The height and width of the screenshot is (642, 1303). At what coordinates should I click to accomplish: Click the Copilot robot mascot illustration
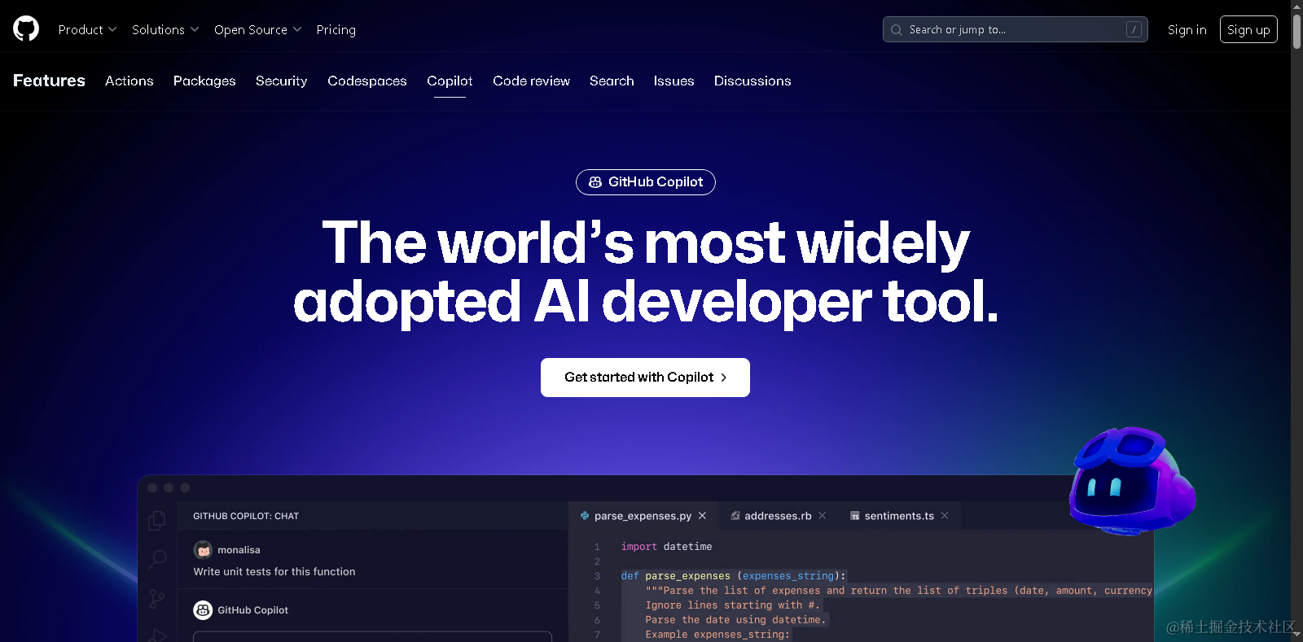1130,481
